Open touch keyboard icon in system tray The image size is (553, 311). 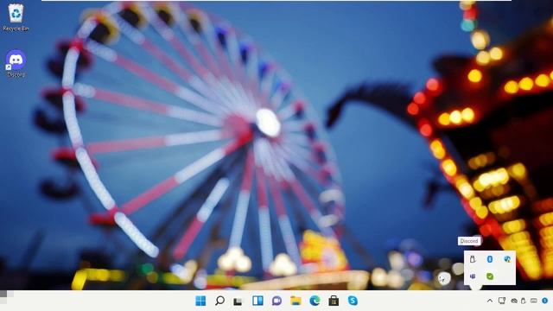(534, 301)
